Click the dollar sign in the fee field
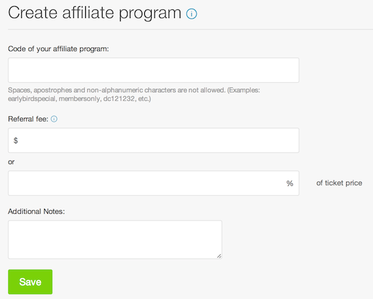Image resolution: width=373 pixels, height=299 pixels. [x=16, y=140]
